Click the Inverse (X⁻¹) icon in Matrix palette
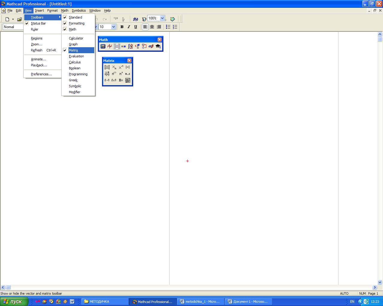This screenshot has width=383, height=306. pyautogui.click(x=121, y=67)
